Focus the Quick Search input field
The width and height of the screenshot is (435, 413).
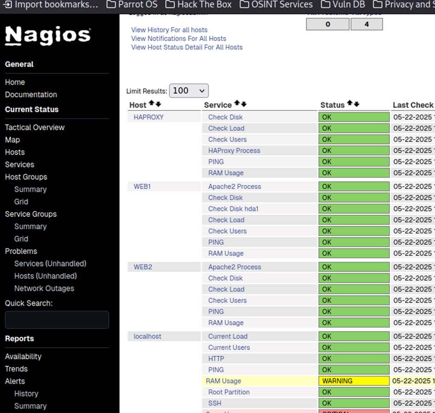[57, 320]
